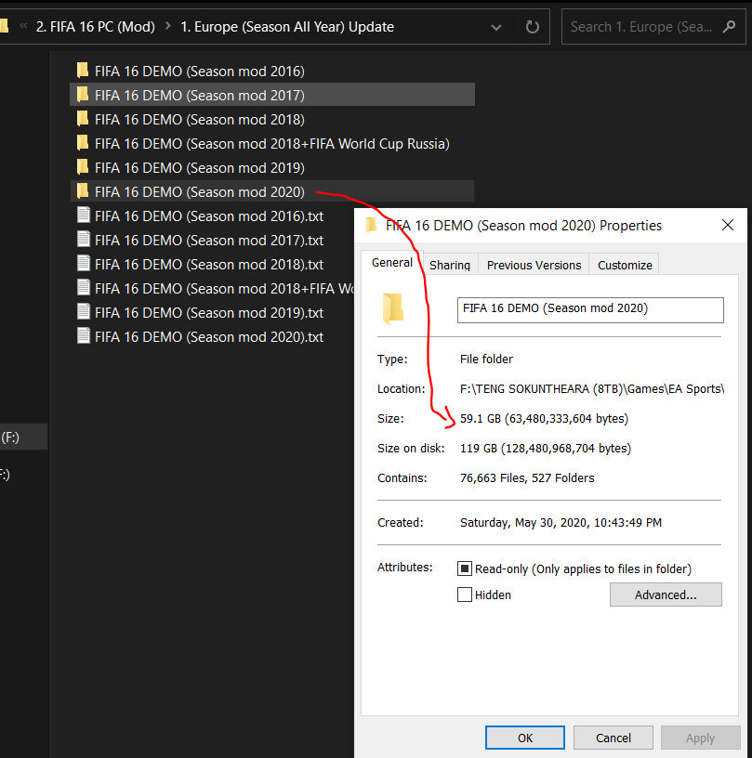Select file 'FIFA 16 DEMO (Season mod 2018).txt'
This screenshot has width=752, height=758.
pyautogui.click(x=209, y=265)
